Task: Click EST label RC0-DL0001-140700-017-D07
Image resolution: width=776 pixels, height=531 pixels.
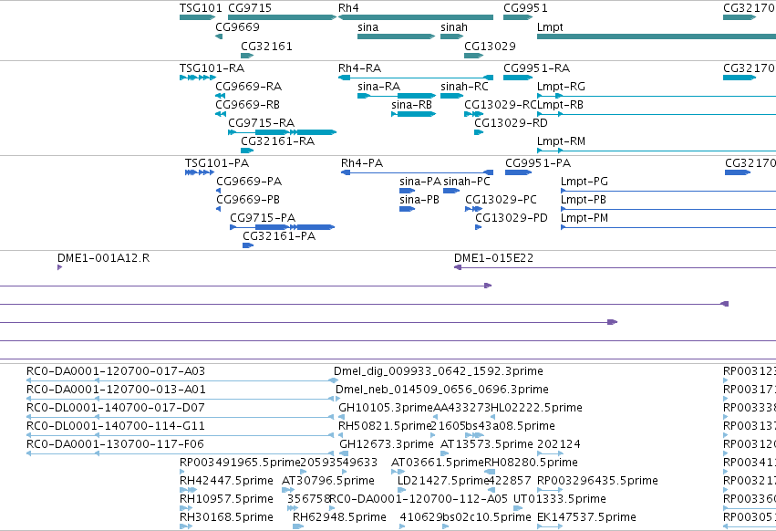Action: 116,407
